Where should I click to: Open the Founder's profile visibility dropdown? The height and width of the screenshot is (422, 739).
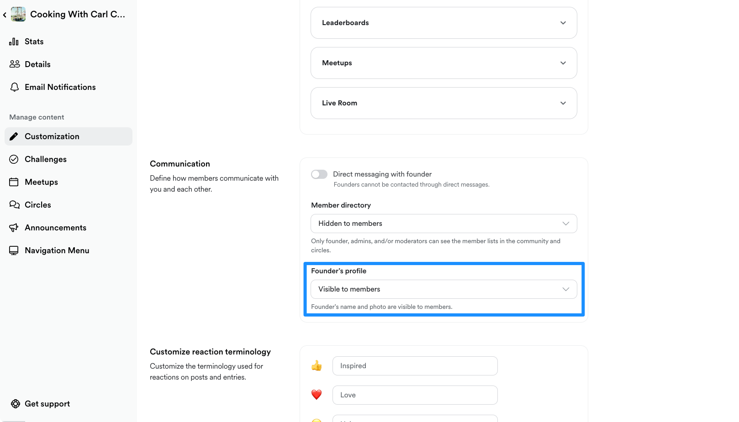pos(443,289)
